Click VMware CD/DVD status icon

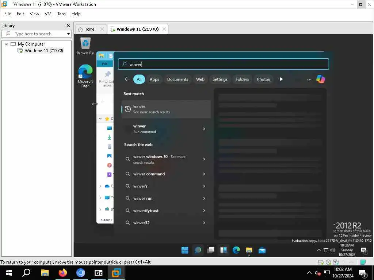[328, 262]
